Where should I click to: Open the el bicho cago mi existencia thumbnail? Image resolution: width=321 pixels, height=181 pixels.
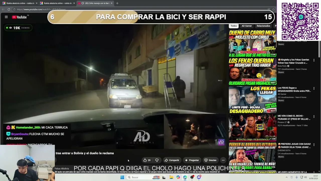coord(253,128)
